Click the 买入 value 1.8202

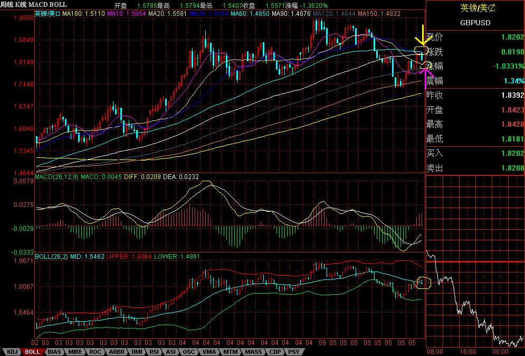513,153
